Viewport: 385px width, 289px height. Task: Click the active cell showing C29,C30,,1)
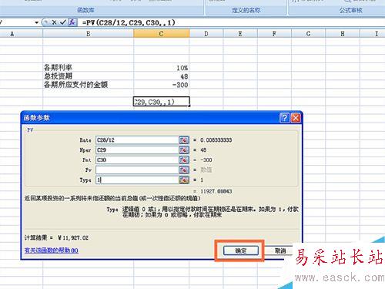tap(162, 102)
